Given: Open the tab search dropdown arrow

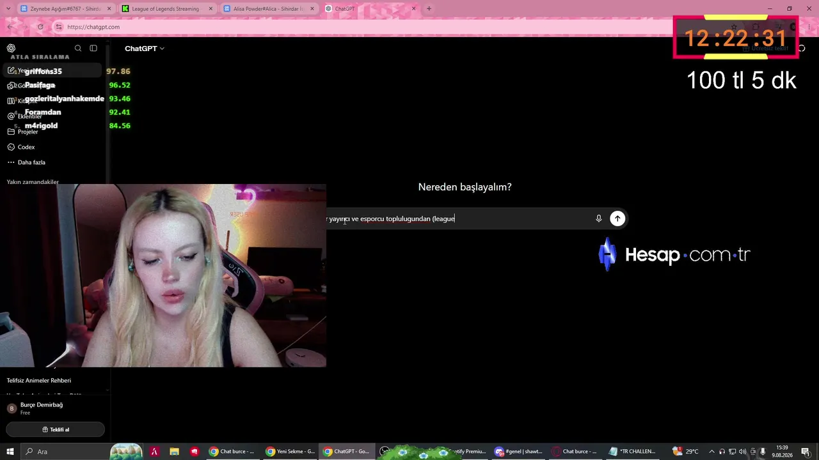Looking at the screenshot, I should [8, 9].
